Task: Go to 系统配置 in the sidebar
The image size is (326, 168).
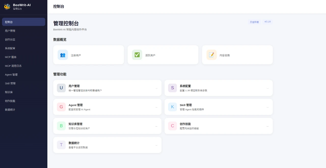Action: [x=24, y=48]
